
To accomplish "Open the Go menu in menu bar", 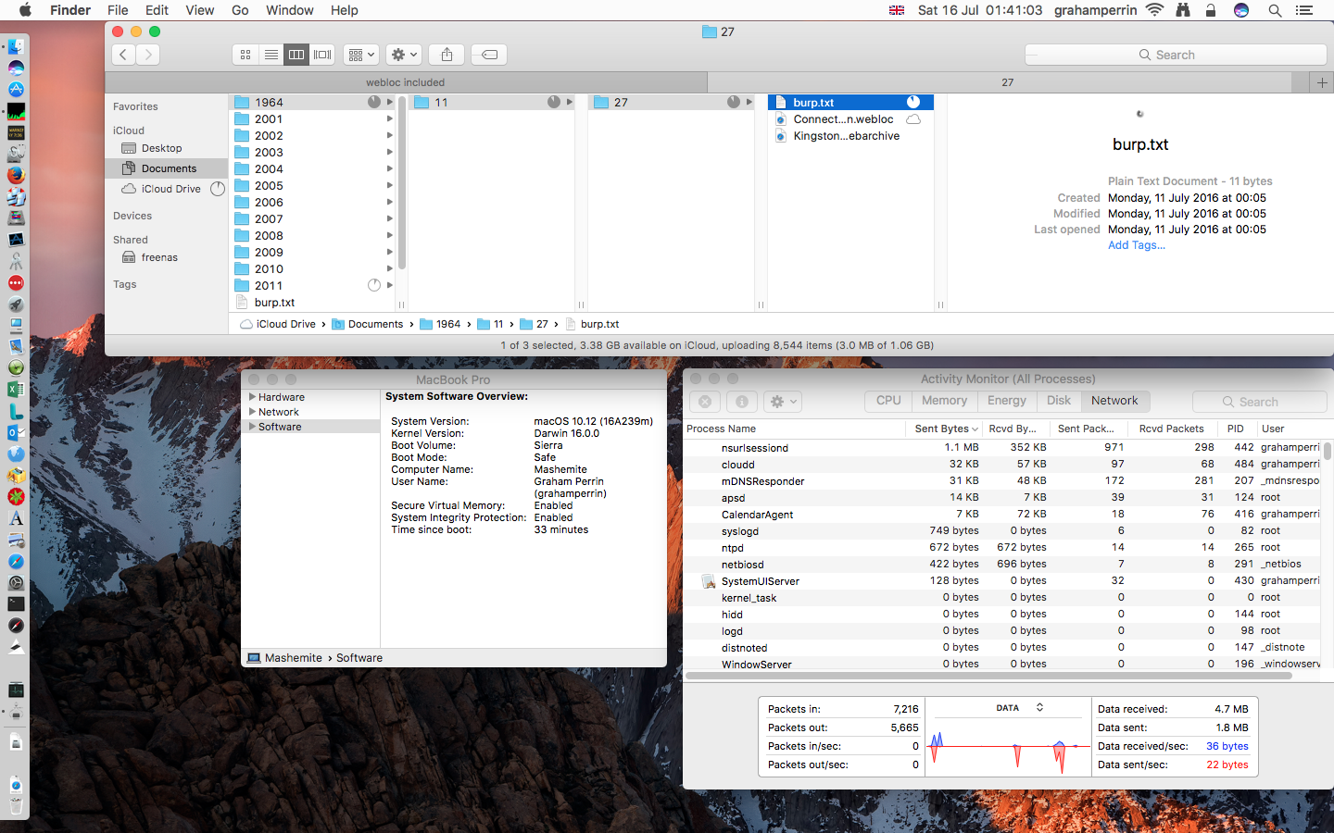I will tap(240, 10).
